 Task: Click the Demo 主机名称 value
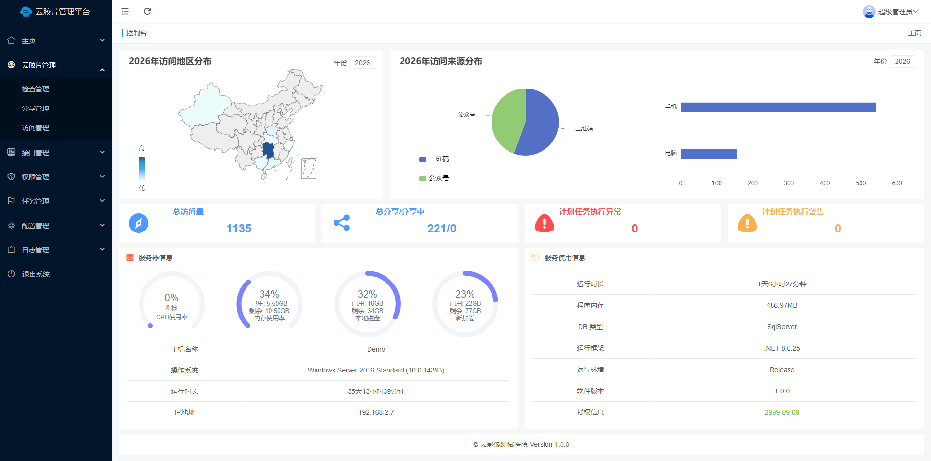376,349
